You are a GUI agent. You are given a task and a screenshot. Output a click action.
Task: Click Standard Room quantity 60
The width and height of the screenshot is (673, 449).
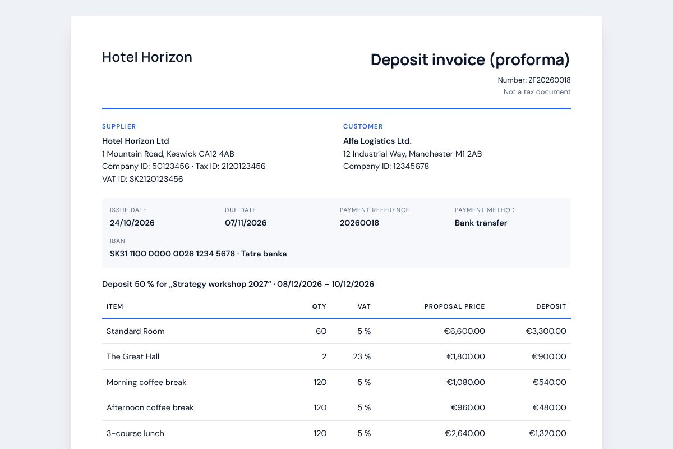pos(321,331)
